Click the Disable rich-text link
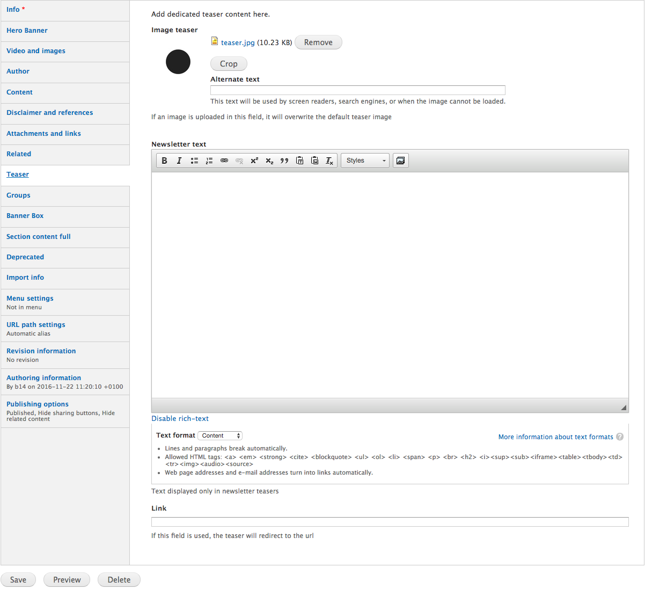The width and height of the screenshot is (645, 596). pos(180,419)
